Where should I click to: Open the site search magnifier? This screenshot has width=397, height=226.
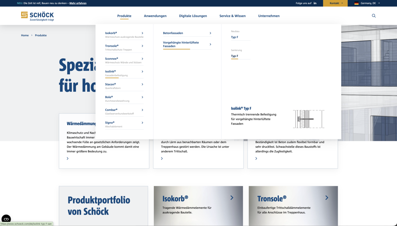[x=374, y=16]
